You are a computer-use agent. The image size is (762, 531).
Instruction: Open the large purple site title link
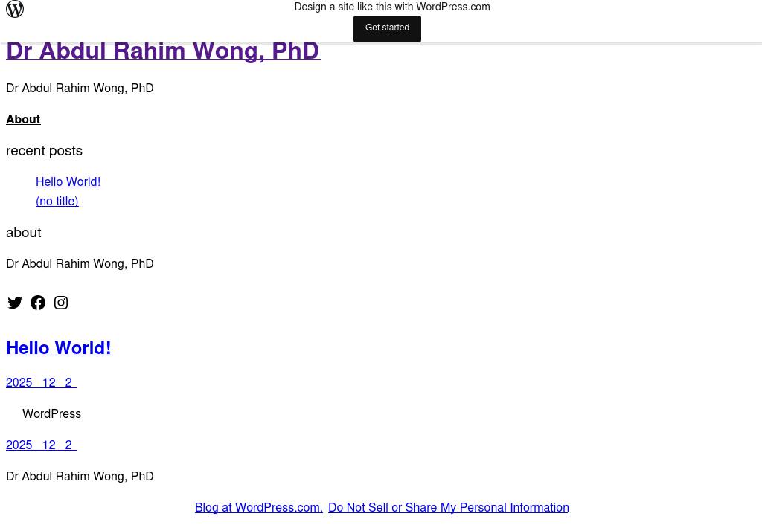(x=163, y=51)
